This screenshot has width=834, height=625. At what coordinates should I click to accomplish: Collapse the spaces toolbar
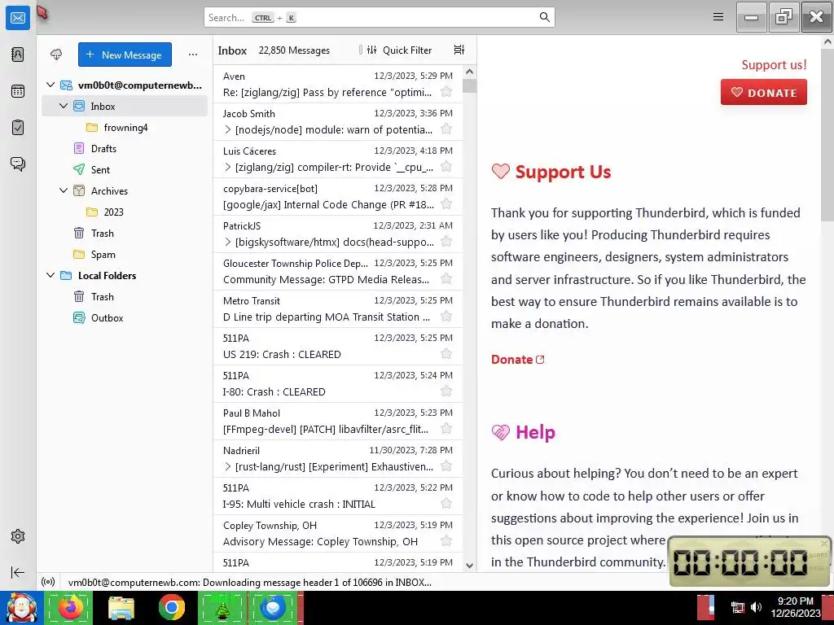coord(18,572)
